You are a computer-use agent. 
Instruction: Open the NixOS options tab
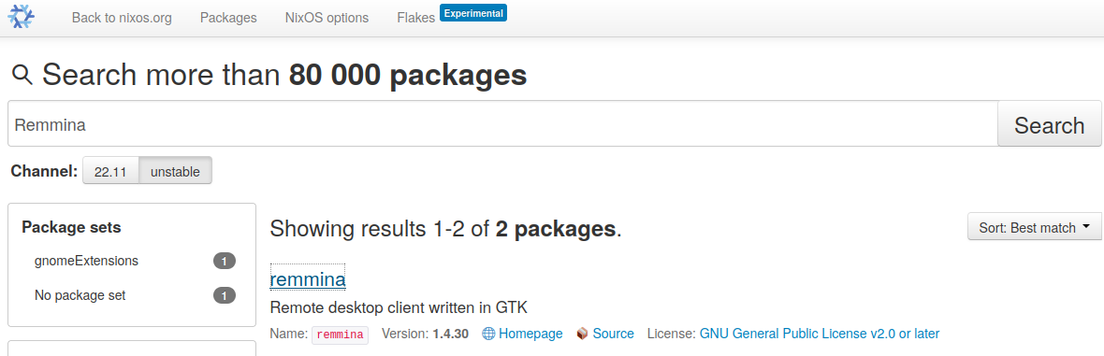(x=327, y=19)
